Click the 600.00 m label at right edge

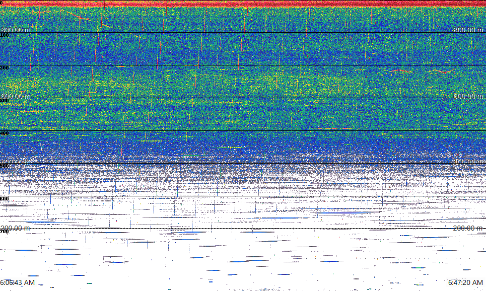click(x=468, y=96)
